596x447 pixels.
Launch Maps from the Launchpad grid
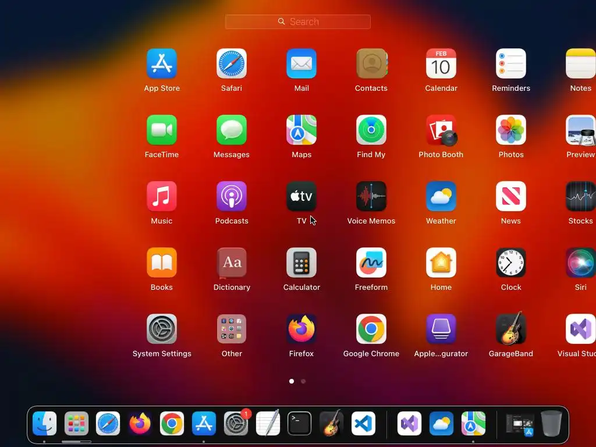click(x=301, y=130)
